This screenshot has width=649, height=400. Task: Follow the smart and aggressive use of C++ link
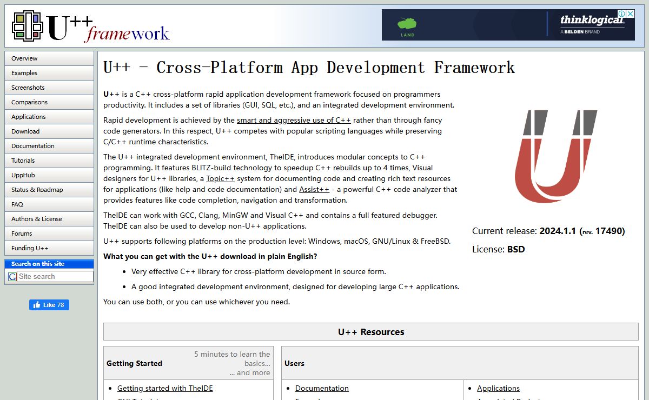pos(294,121)
